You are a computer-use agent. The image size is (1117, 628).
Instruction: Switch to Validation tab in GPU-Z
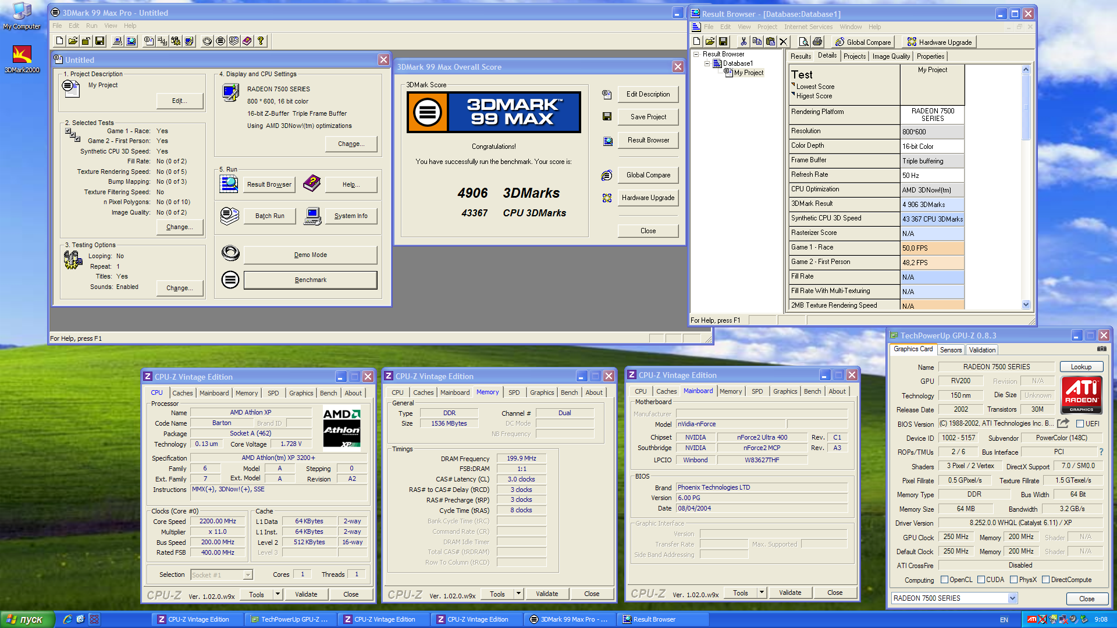tap(982, 350)
